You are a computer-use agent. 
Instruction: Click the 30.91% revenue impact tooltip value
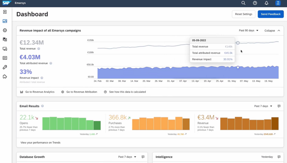click(x=228, y=59)
